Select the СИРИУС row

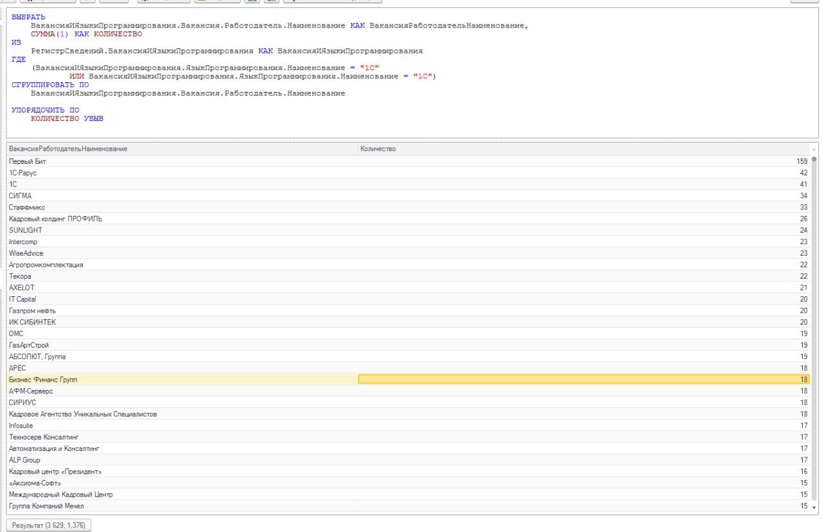(x=408, y=402)
